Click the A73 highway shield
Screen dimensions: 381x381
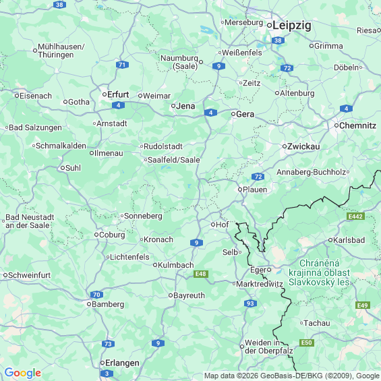[108, 344]
